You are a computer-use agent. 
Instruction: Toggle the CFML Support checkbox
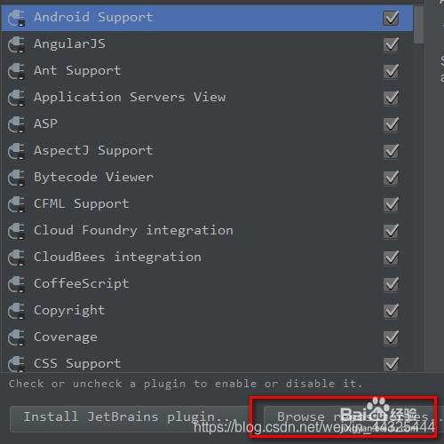[391, 204]
